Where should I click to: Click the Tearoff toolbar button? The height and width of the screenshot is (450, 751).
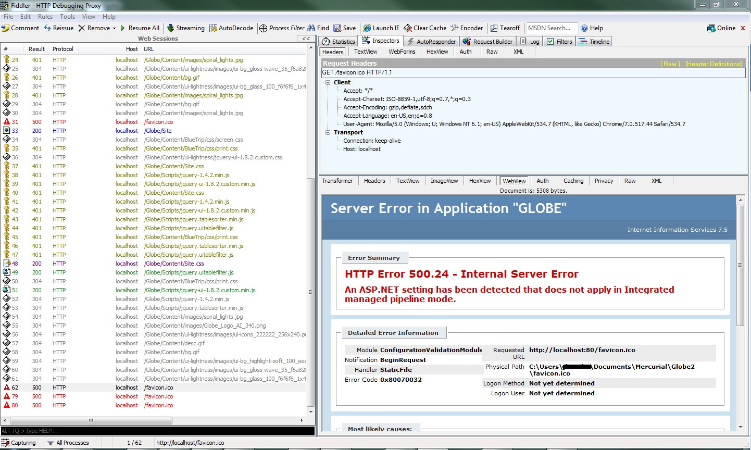(x=505, y=28)
